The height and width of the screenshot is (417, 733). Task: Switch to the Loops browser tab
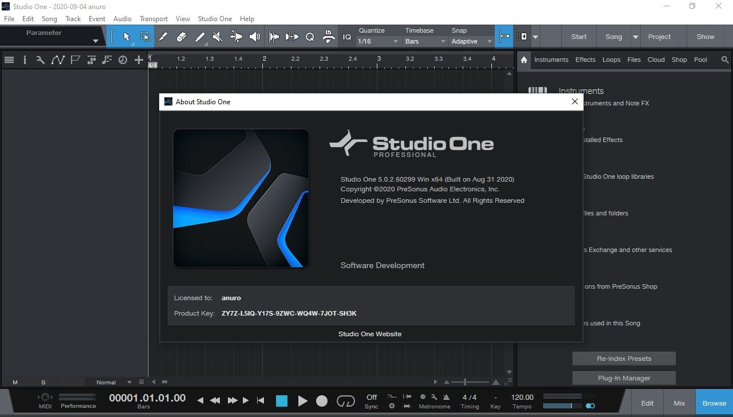click(x=612, y=60)
